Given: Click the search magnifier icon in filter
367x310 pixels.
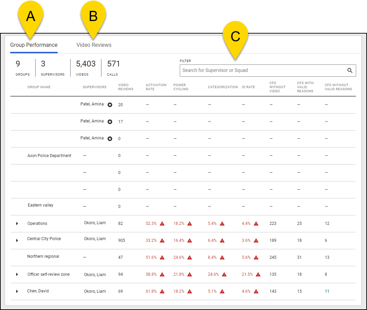Looking at the screenshot, I should pyautogui.click(x=350, y=71).
